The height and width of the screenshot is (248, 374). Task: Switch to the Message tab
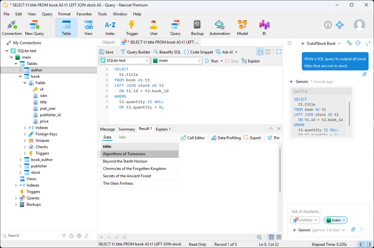(107, 129)
